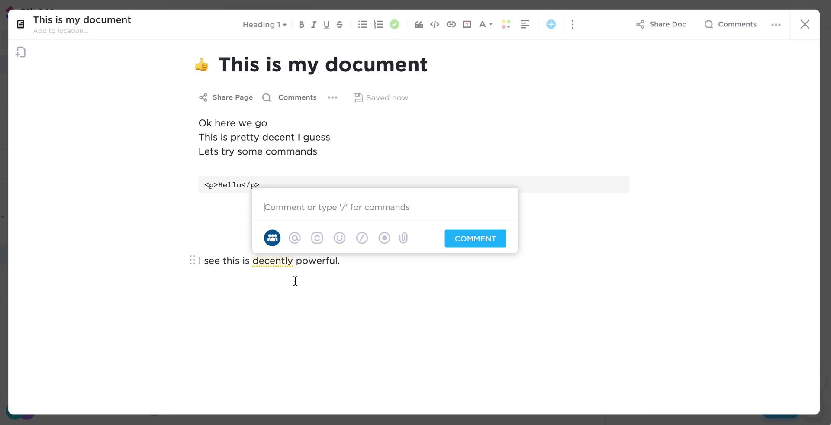The width and height of the screenshot is (831, 425).
Task: Close the document window
Action: point(805,24)
